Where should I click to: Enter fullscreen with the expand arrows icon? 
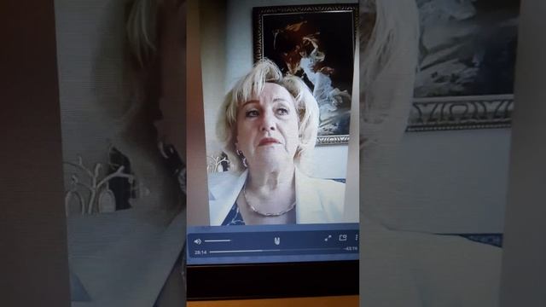click(328, 238)
